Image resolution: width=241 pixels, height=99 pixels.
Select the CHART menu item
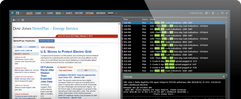click(38, 13)
